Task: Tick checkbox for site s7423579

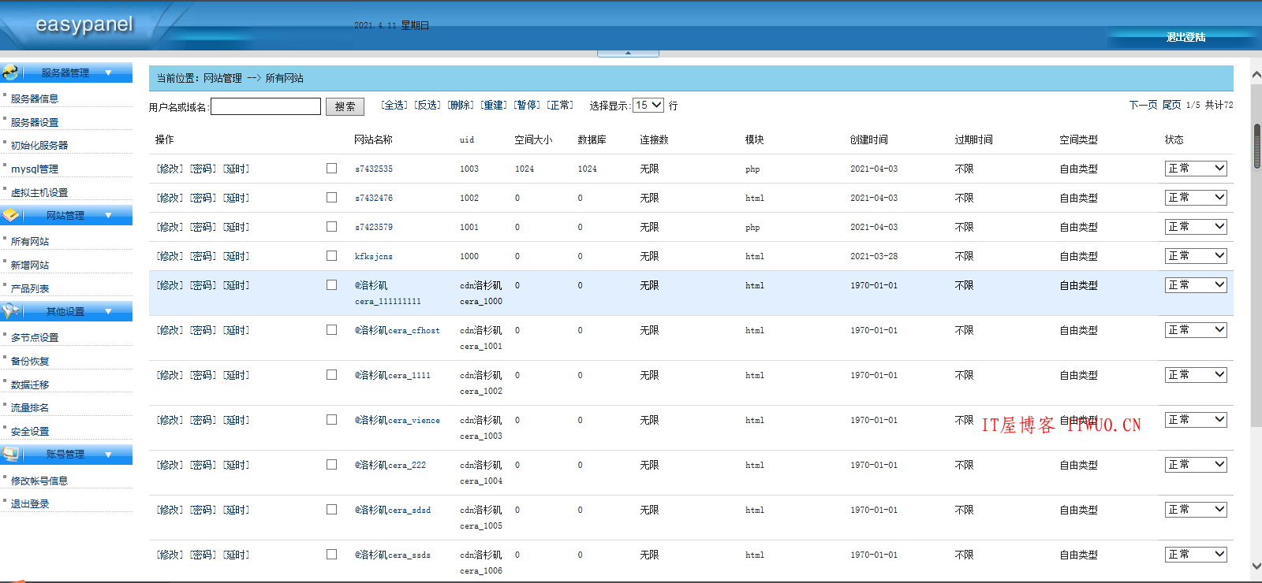Action: (x=331, y=226)
